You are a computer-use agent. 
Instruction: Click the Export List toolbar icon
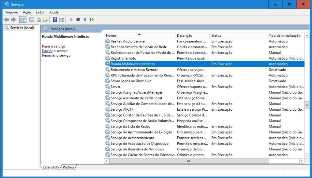click(46, 20)
